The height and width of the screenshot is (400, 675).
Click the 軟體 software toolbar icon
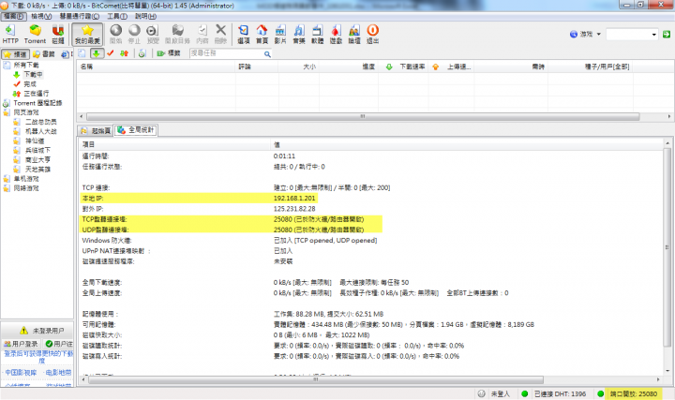[317, 34]
